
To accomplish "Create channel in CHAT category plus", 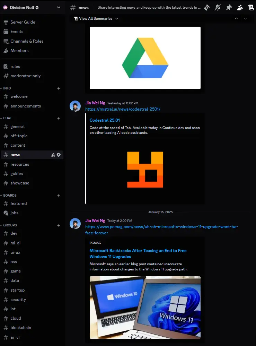I will [x=59, y=118].
